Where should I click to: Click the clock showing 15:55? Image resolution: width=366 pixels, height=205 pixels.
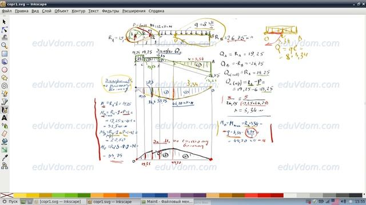point(360,202)
